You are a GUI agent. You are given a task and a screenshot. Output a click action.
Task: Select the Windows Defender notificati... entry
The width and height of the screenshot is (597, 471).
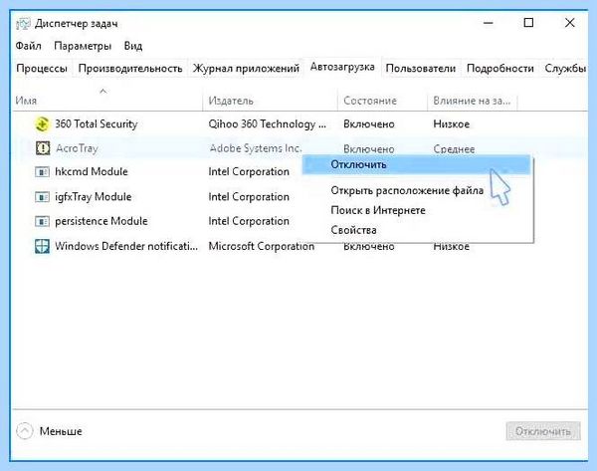click(x=126, y=246)
